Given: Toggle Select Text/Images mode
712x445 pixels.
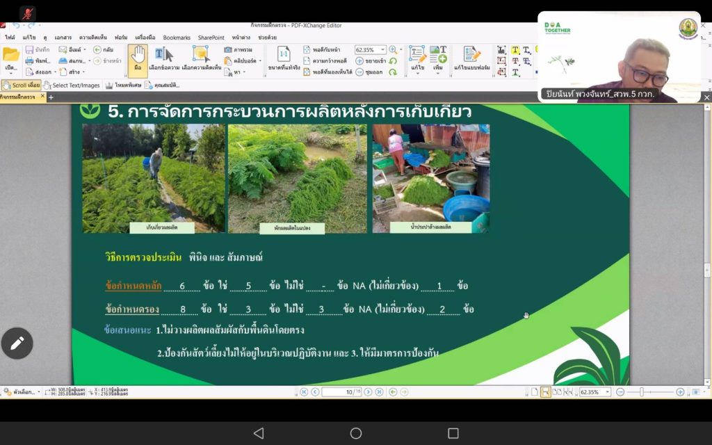Looking at the screenshot, I should tap(72, 85).
